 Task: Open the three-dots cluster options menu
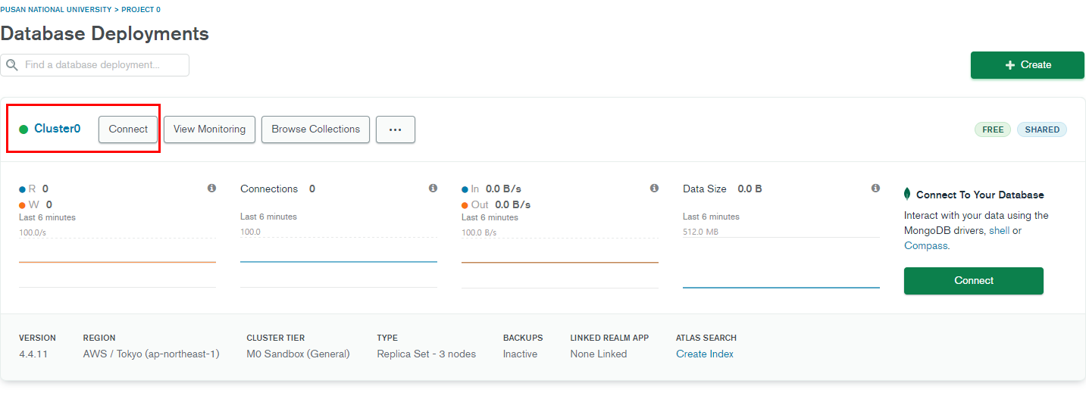tap(395, 129)
